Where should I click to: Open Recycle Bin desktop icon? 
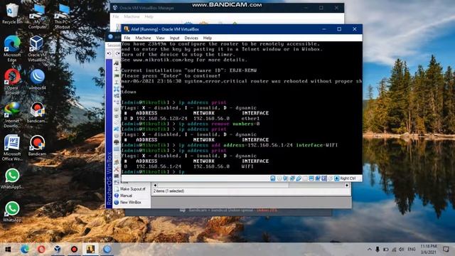[12, 13]
